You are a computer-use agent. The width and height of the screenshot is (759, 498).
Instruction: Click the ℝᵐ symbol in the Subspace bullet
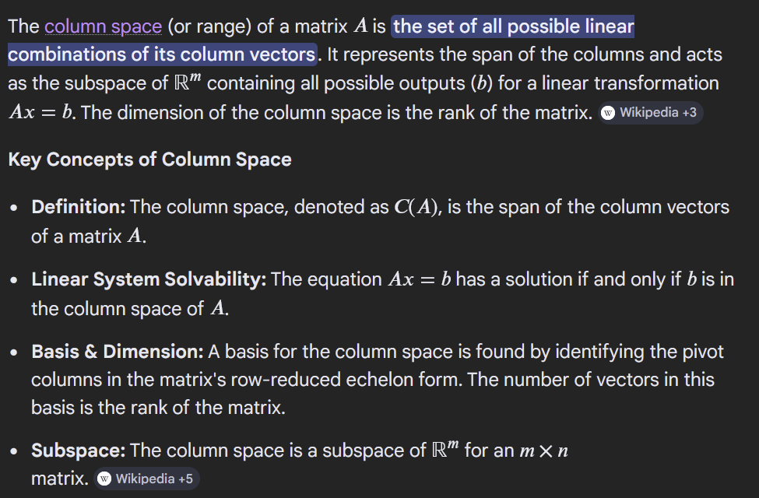click(445, 449)
